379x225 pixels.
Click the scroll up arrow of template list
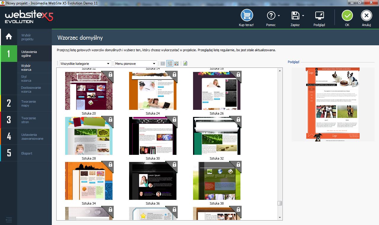(x=280, y=70)
